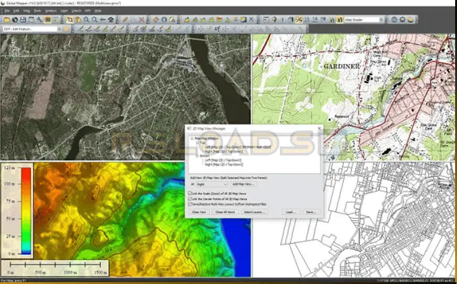Collapse the Bottom tree node

point(197,156)
